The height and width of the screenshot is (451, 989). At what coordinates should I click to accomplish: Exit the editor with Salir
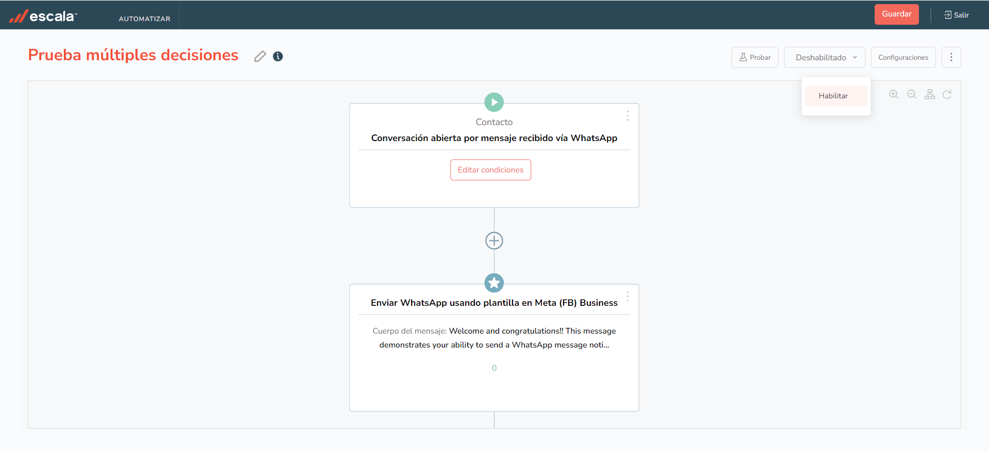[956, 15]
